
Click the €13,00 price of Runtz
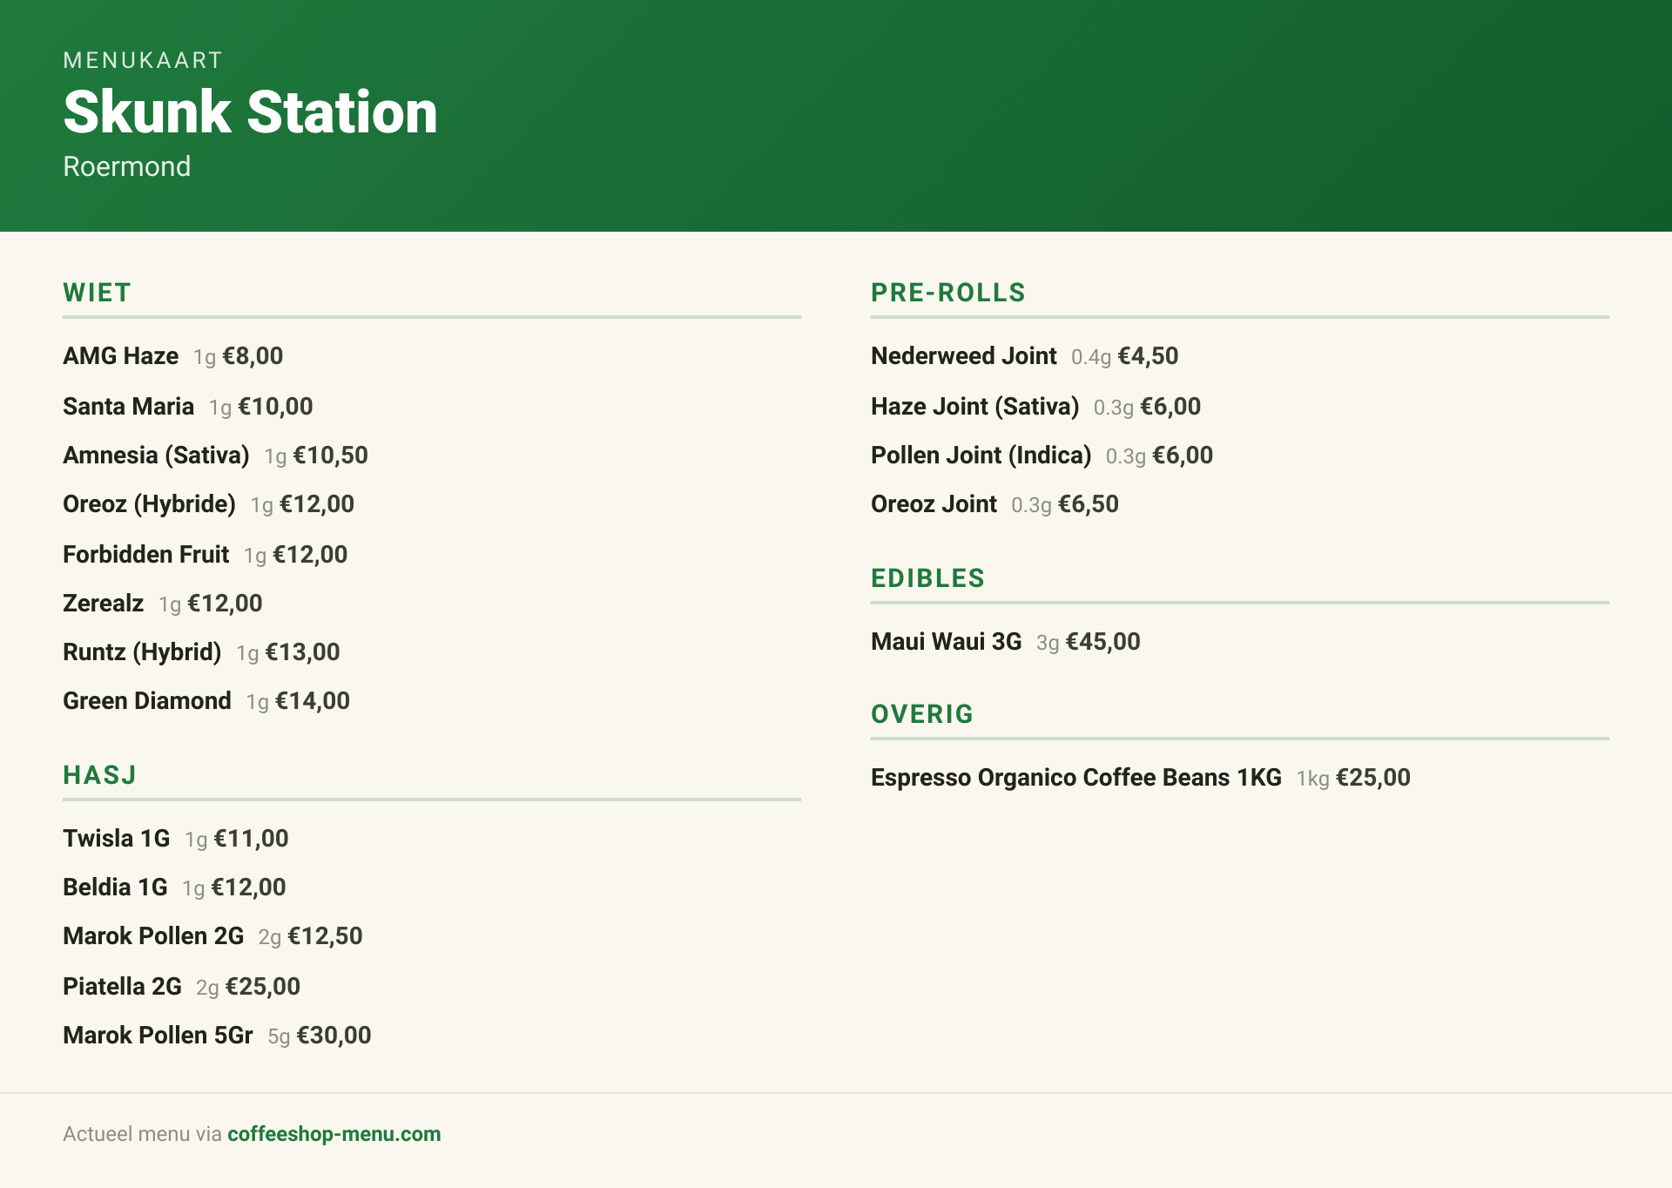click(x=302, y=652)
